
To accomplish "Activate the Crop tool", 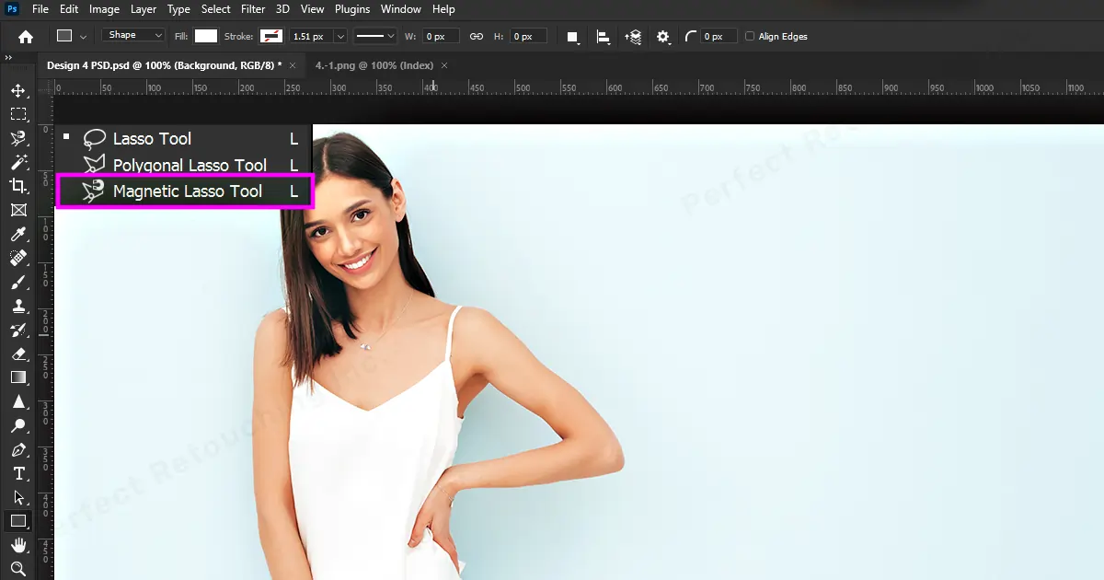I will pos(17,186).
